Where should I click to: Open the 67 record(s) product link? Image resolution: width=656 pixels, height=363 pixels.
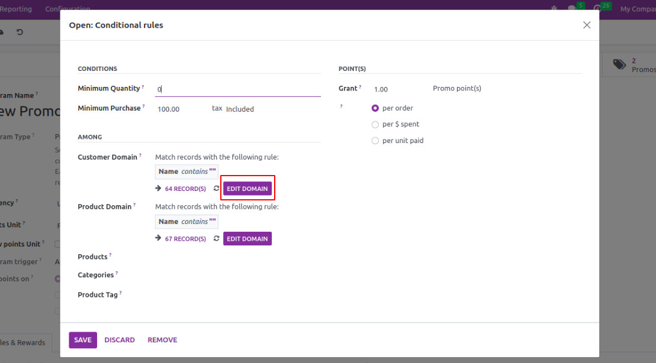click(x=185, y=239)
